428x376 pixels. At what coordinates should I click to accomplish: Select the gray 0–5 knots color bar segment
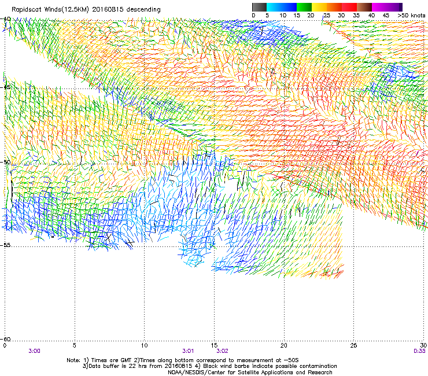259,7
